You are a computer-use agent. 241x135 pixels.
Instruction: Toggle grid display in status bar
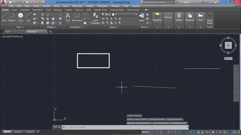[153, 132]
